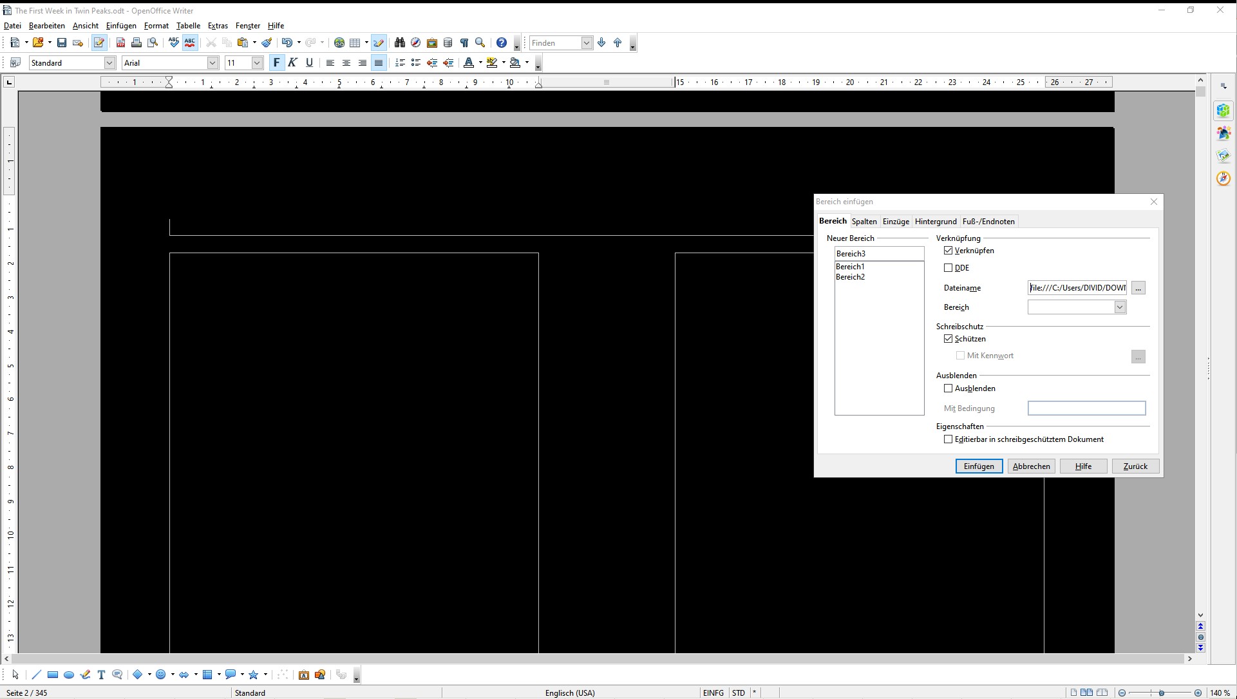Viewport: 1237px width, 699px height.
Task: Click the Justified alignment icon
Action: (x=379, y=62)
